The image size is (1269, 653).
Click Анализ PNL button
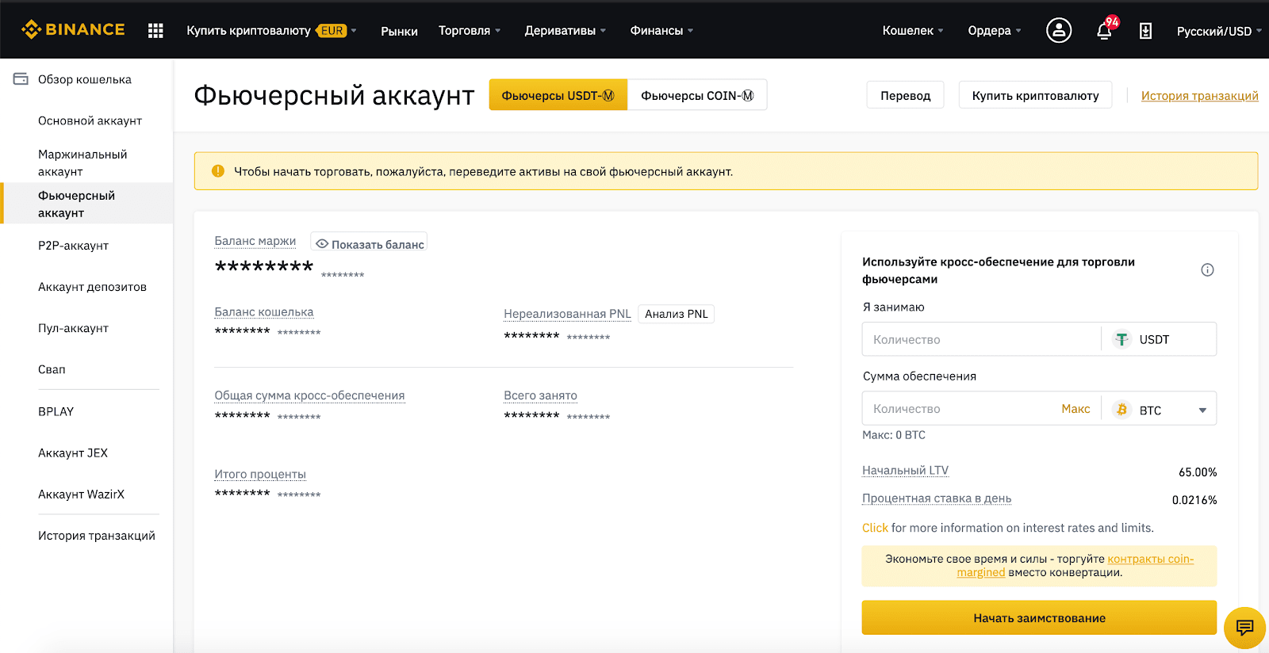[676, 314]
